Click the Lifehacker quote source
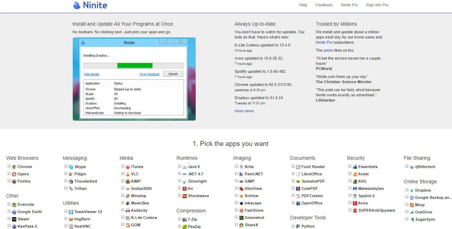The height and width of the screenshot is (229, 452). click(326, 100)
